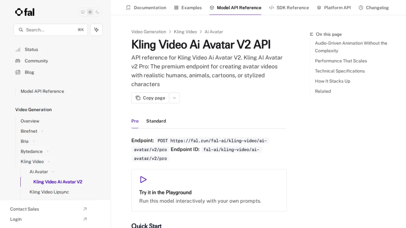Select system theme monitor icon
The image size is (406, 228).
click(x=83, y=12)
